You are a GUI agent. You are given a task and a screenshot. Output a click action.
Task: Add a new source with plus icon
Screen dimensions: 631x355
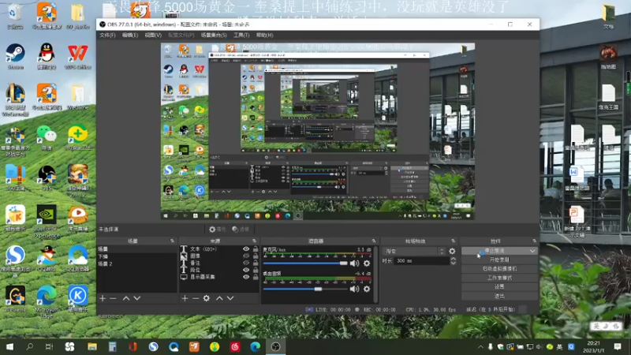185,298
